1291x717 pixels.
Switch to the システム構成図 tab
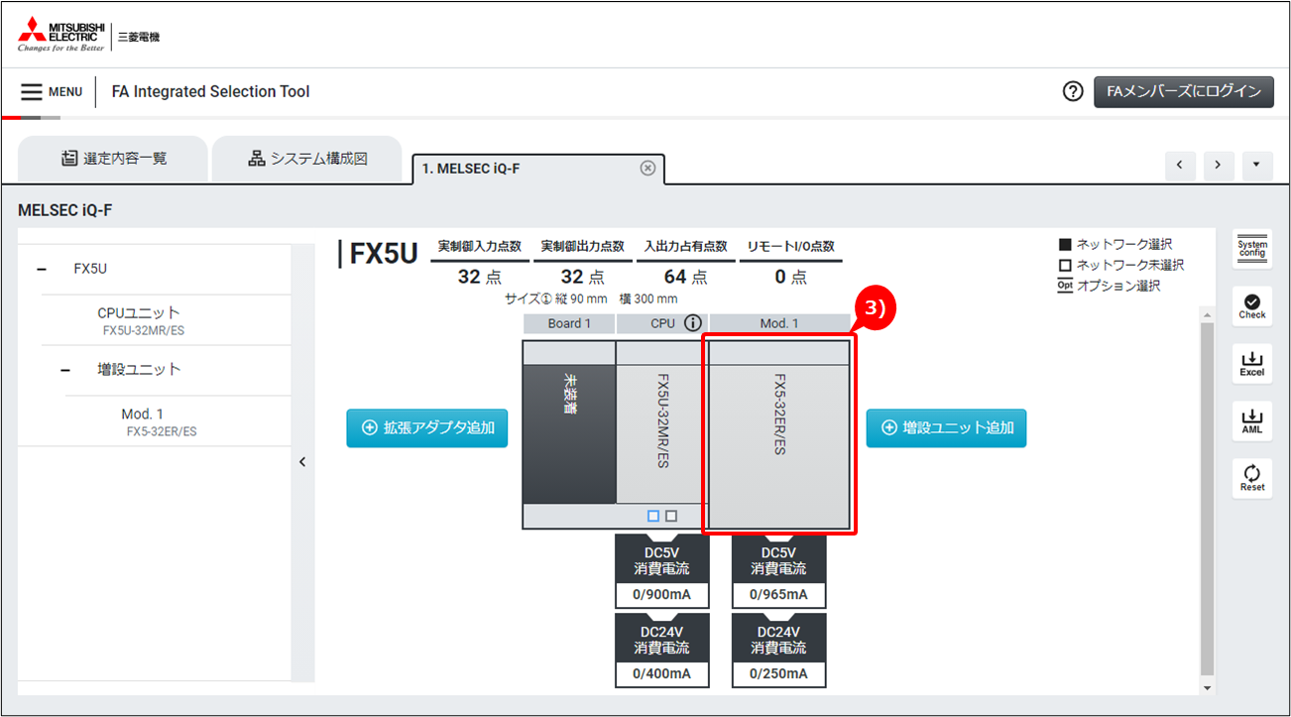pos(306,159)
